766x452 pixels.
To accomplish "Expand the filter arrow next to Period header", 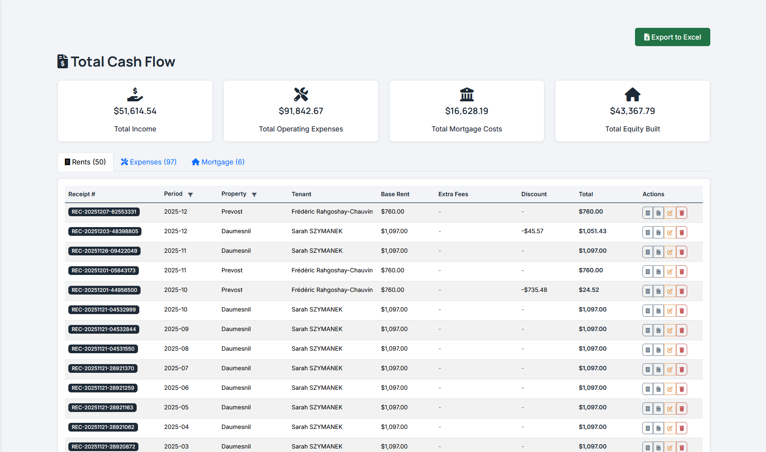I will [x=190, y=194].
